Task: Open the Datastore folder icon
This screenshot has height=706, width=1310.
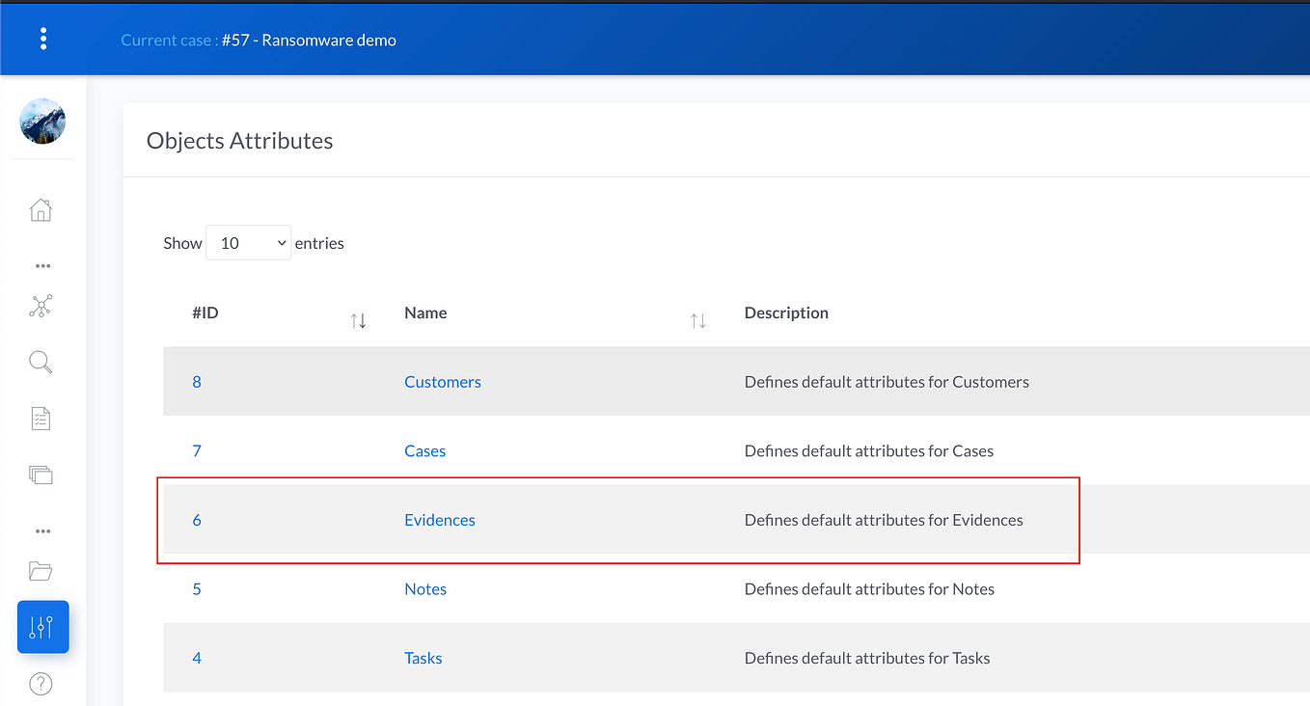Action: click(41, 570)
